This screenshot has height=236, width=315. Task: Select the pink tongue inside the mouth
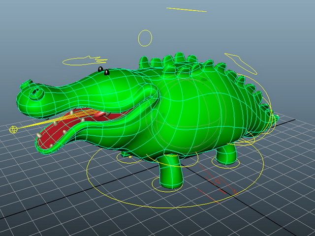point(100,115)
